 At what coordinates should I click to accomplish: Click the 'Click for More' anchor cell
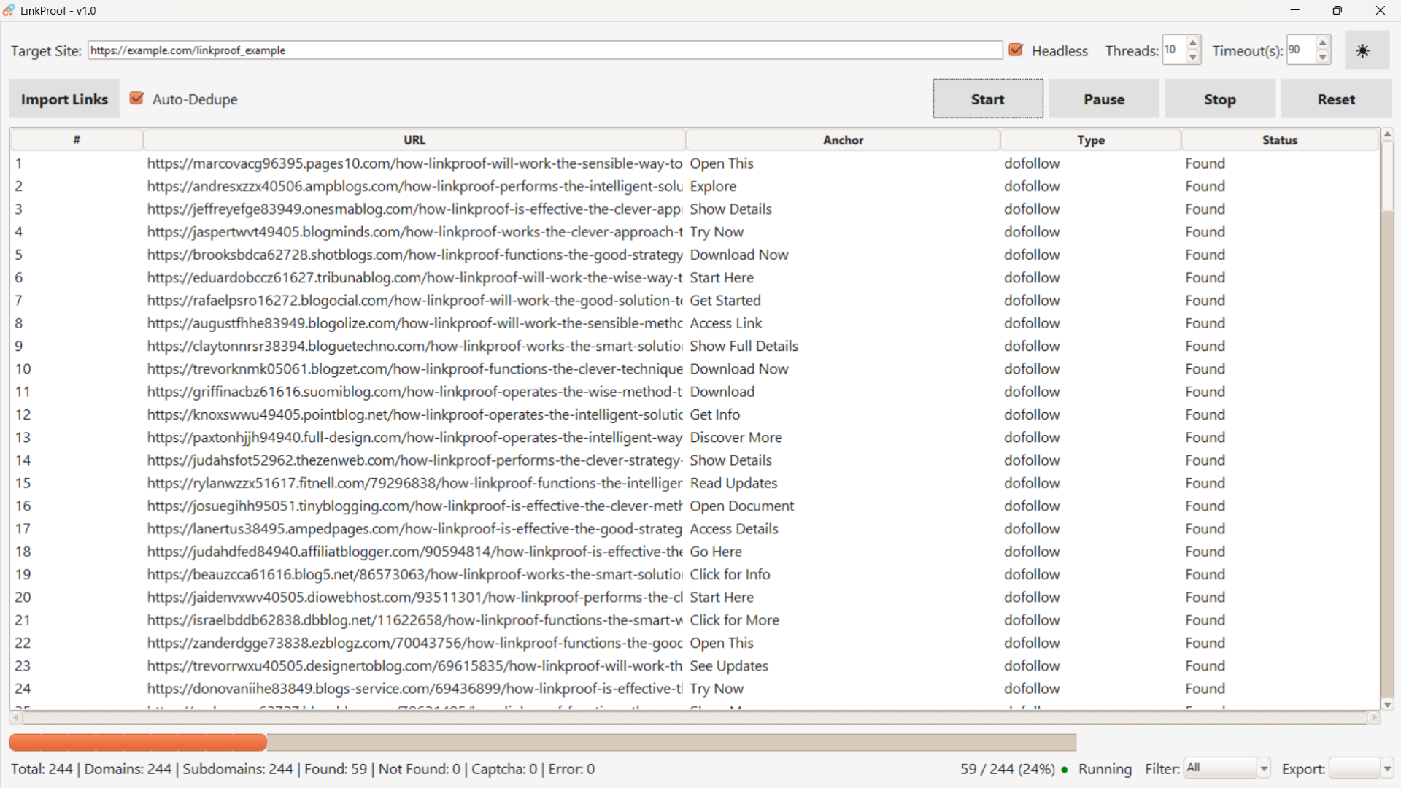pos(735,620)
